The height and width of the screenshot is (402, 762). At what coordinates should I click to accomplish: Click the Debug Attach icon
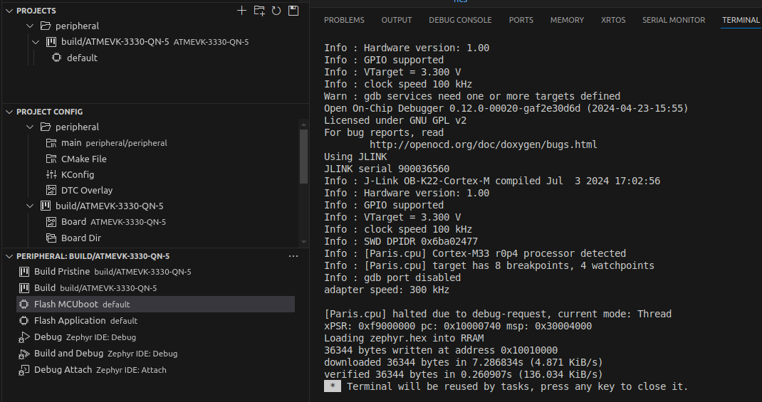pos(24,370)
